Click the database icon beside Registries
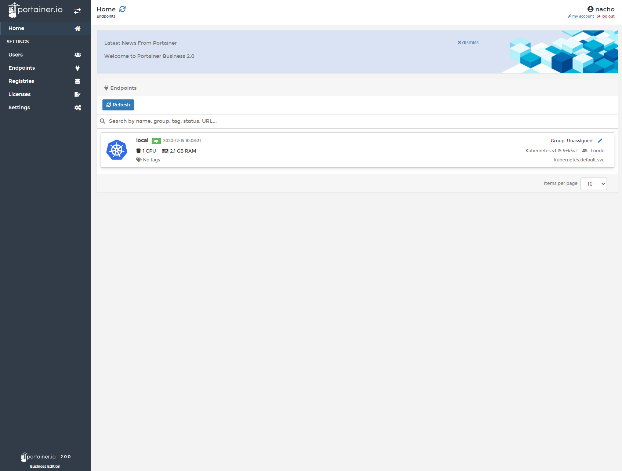The width and height of the screenshot is (622, 471). point(77,81)
